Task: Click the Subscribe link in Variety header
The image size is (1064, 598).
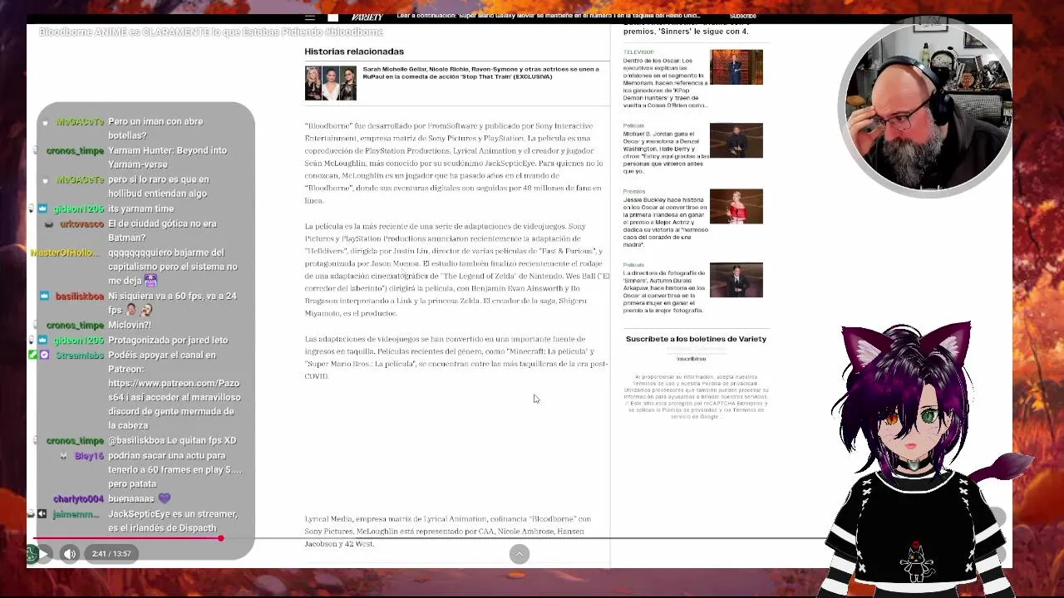Action: tap(742, 16)
